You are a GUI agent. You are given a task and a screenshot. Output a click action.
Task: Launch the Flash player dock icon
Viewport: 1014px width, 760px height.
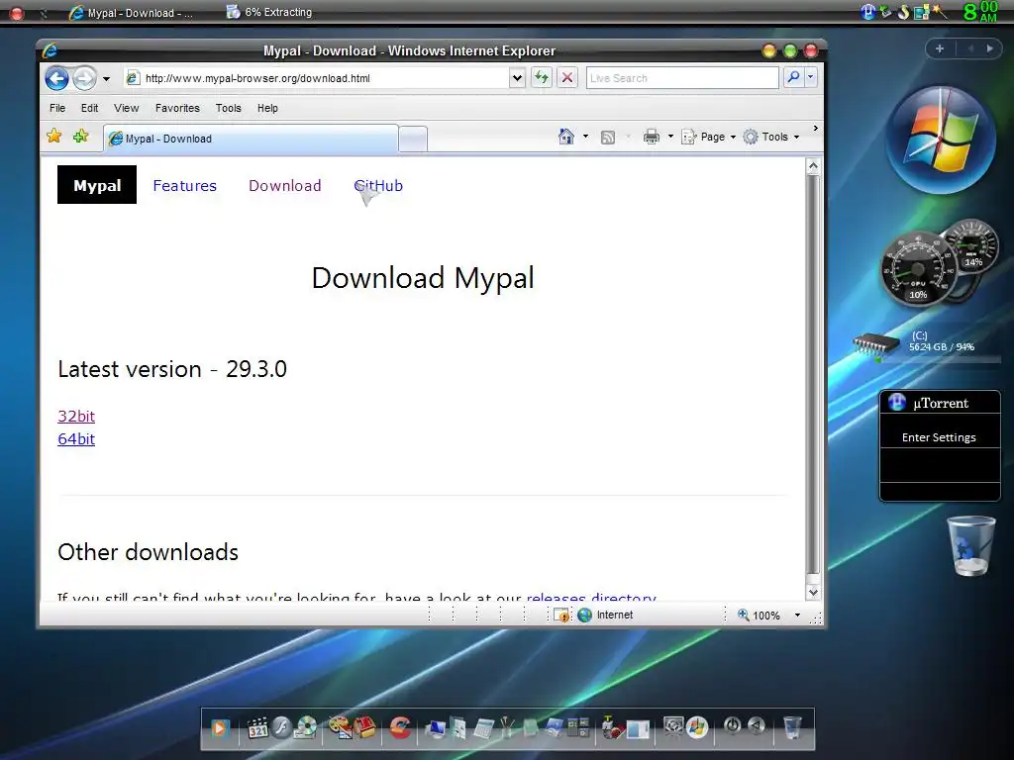tap(281, 727)
